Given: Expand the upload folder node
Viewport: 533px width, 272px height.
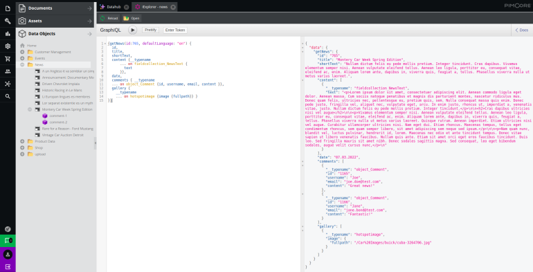Looking at the screenshot, I should [22, 154].
